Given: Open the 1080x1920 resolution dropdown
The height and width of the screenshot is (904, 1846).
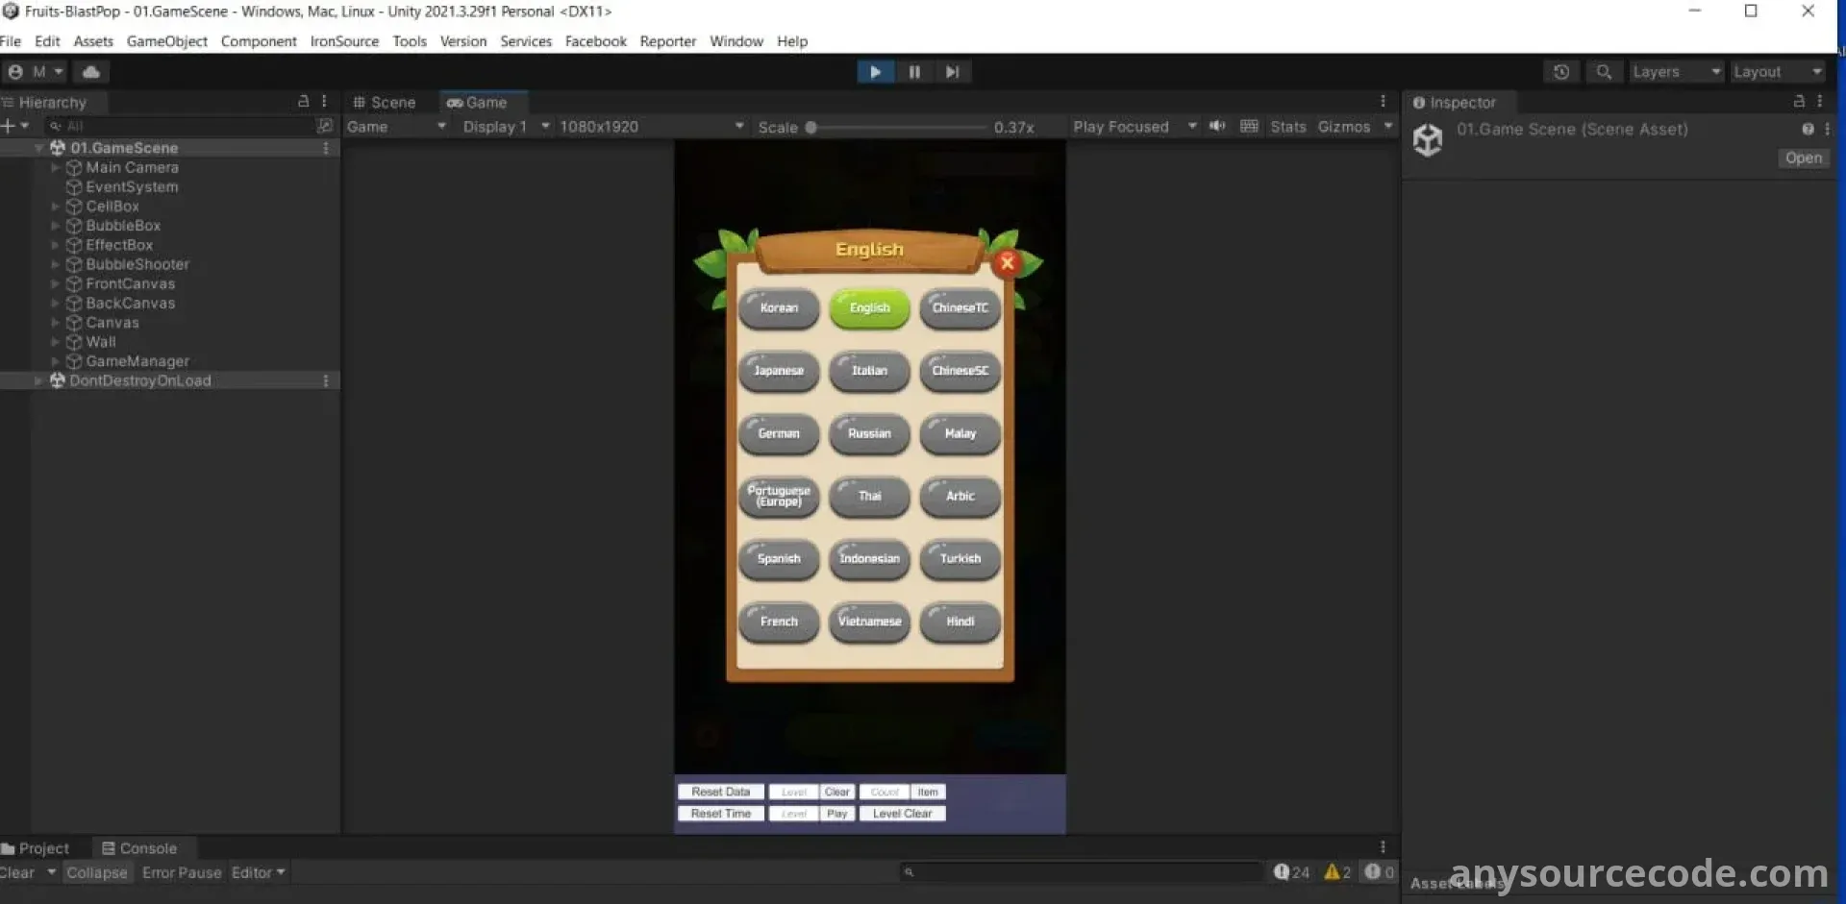Looking at the screenshot, I should (651, 127).
